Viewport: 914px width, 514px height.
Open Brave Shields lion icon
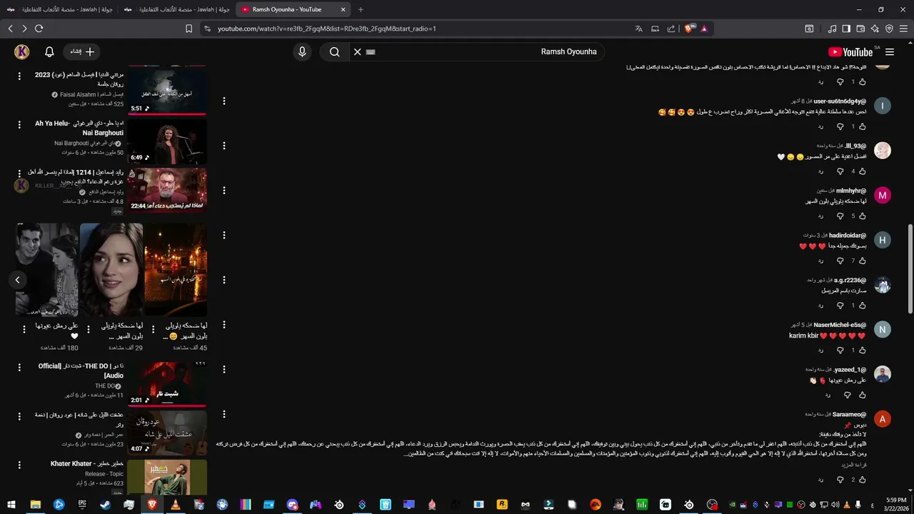point(689,29)
